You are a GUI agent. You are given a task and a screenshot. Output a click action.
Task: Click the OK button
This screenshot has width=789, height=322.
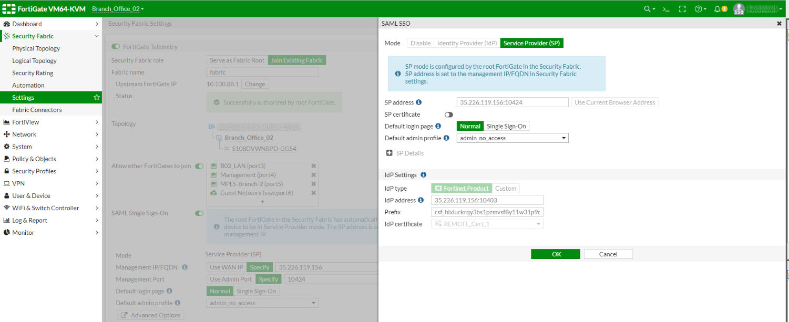coord(556,254)
